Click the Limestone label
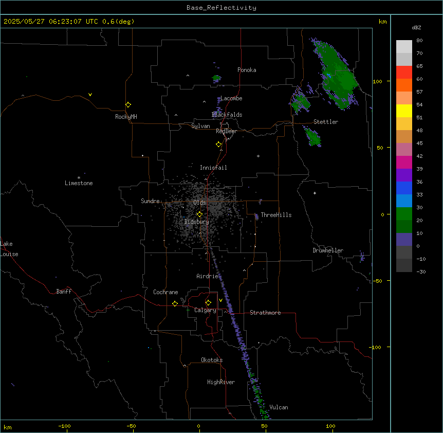Viewport: 443px width, 433px height. 79,183
